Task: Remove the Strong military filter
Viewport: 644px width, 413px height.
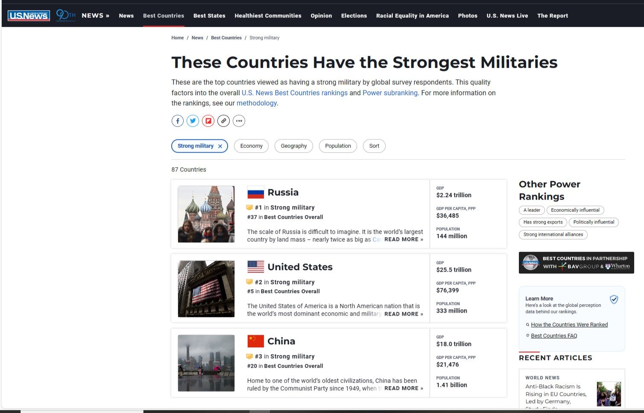Action: coord(220,146)
